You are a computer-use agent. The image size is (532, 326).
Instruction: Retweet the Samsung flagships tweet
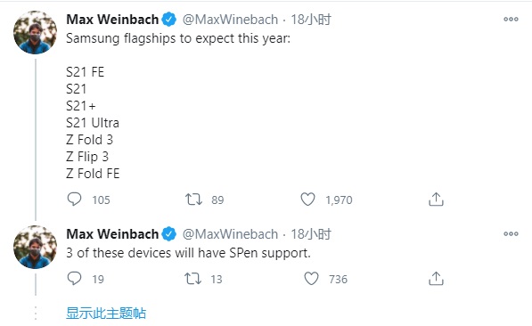coord(193,200)
